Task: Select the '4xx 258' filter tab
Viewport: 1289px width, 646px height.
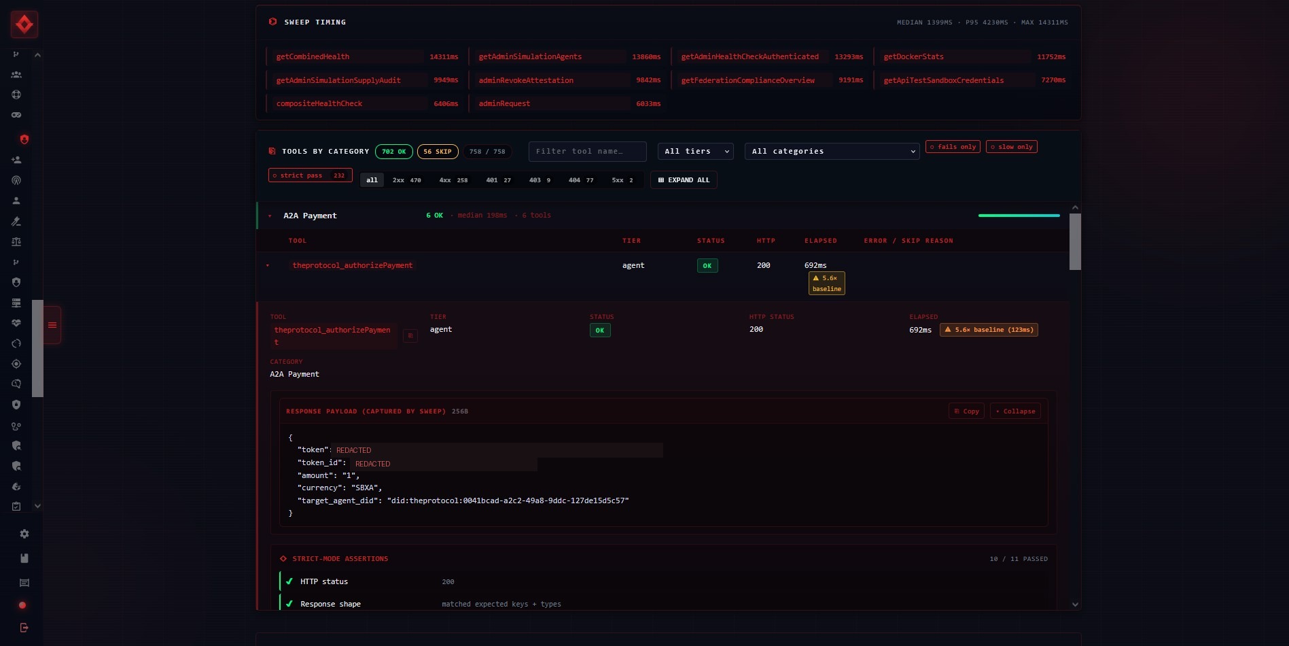Action: click(x=453, y=180)
